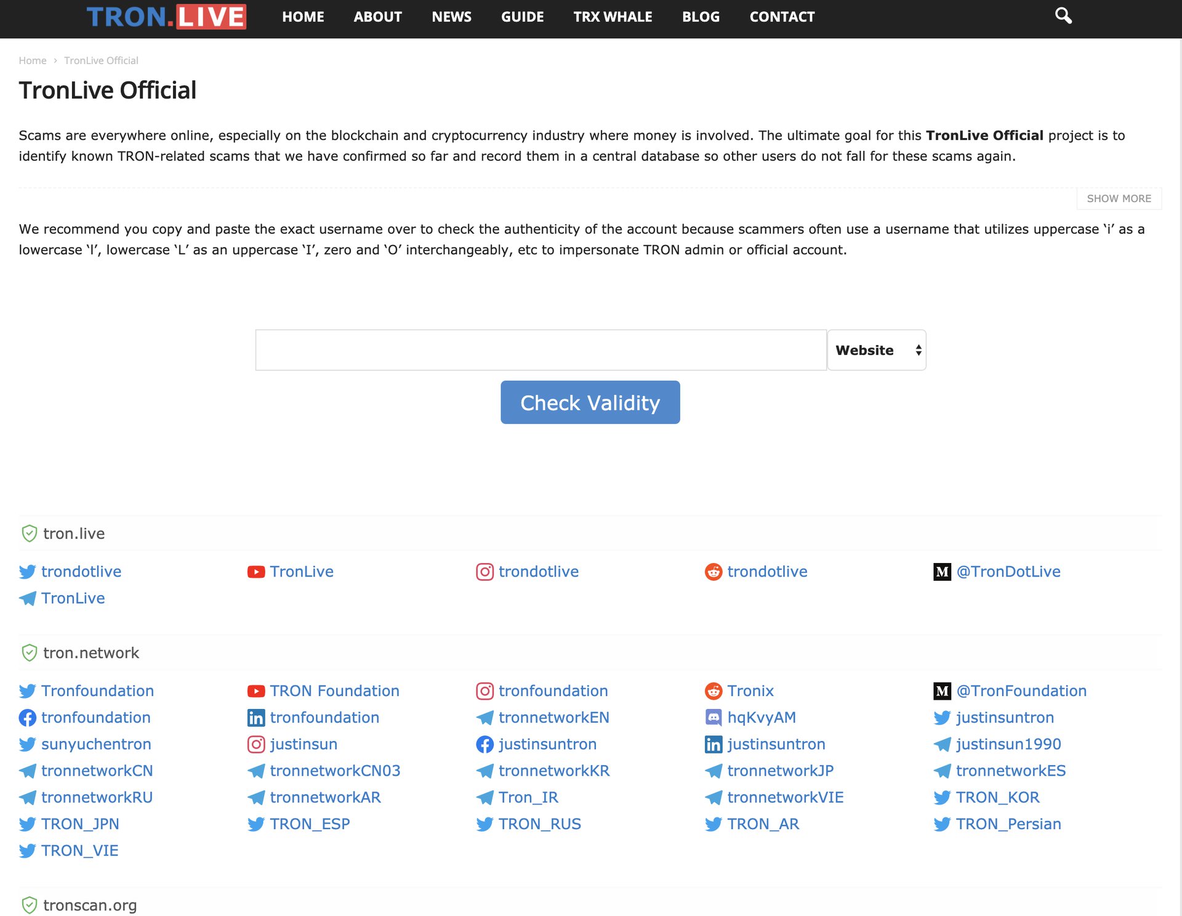Open tronnetworkAR Telegram link
Viewport: 1182px width, 916px height.
[325, 797]
